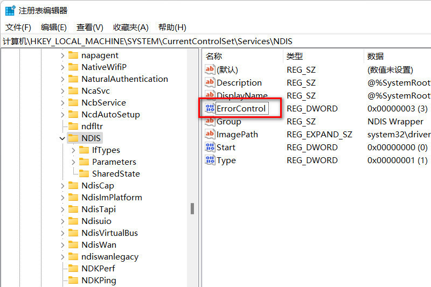This screenshot has height=287, width=431.
Task: Click the NdisCap folder icon
Action: [x=73, y=185]
